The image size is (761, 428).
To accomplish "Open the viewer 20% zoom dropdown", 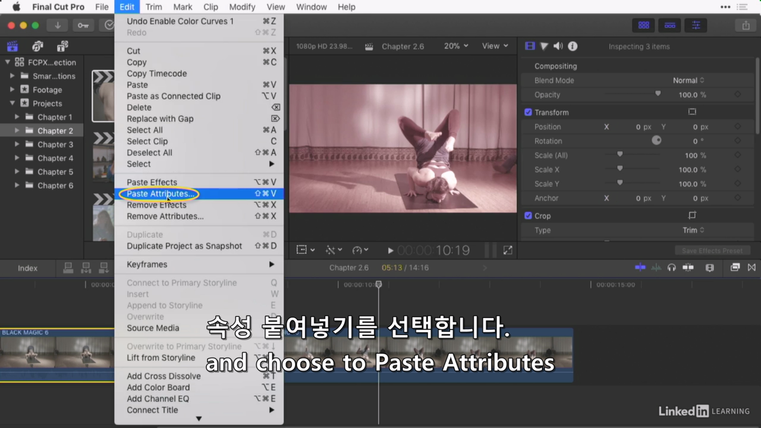I will tap(456, 46).
